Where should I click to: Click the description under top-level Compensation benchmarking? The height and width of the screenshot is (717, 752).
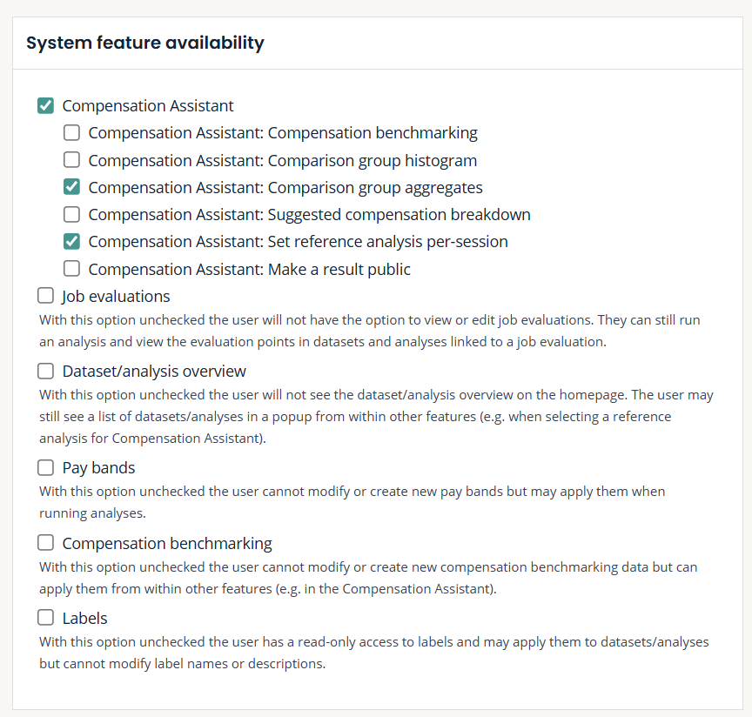(x=367, y=578)
